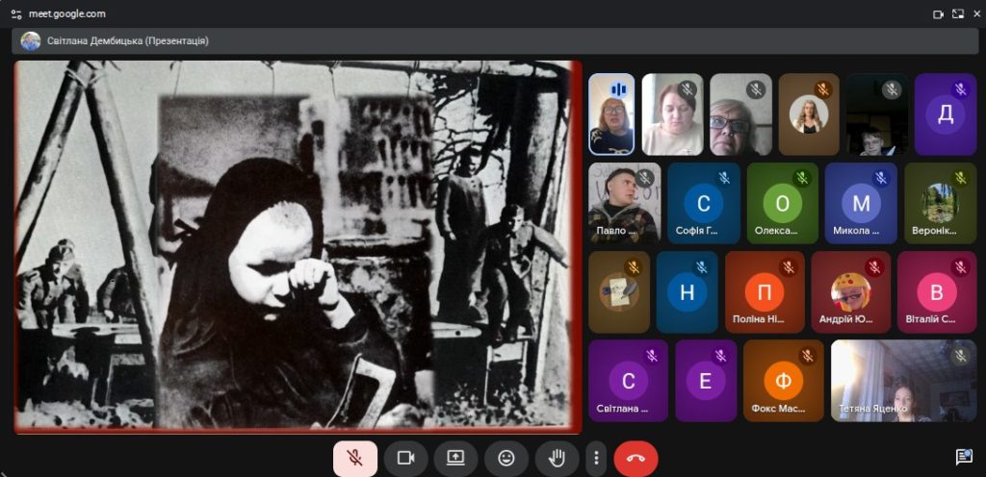Click the shared presentation photo
The width and height of the screenshot is (986, 477).
point(298,247)
